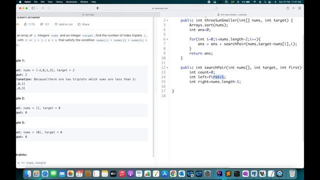
Task: Click the leetcode.com address bar
Action: 160,8
